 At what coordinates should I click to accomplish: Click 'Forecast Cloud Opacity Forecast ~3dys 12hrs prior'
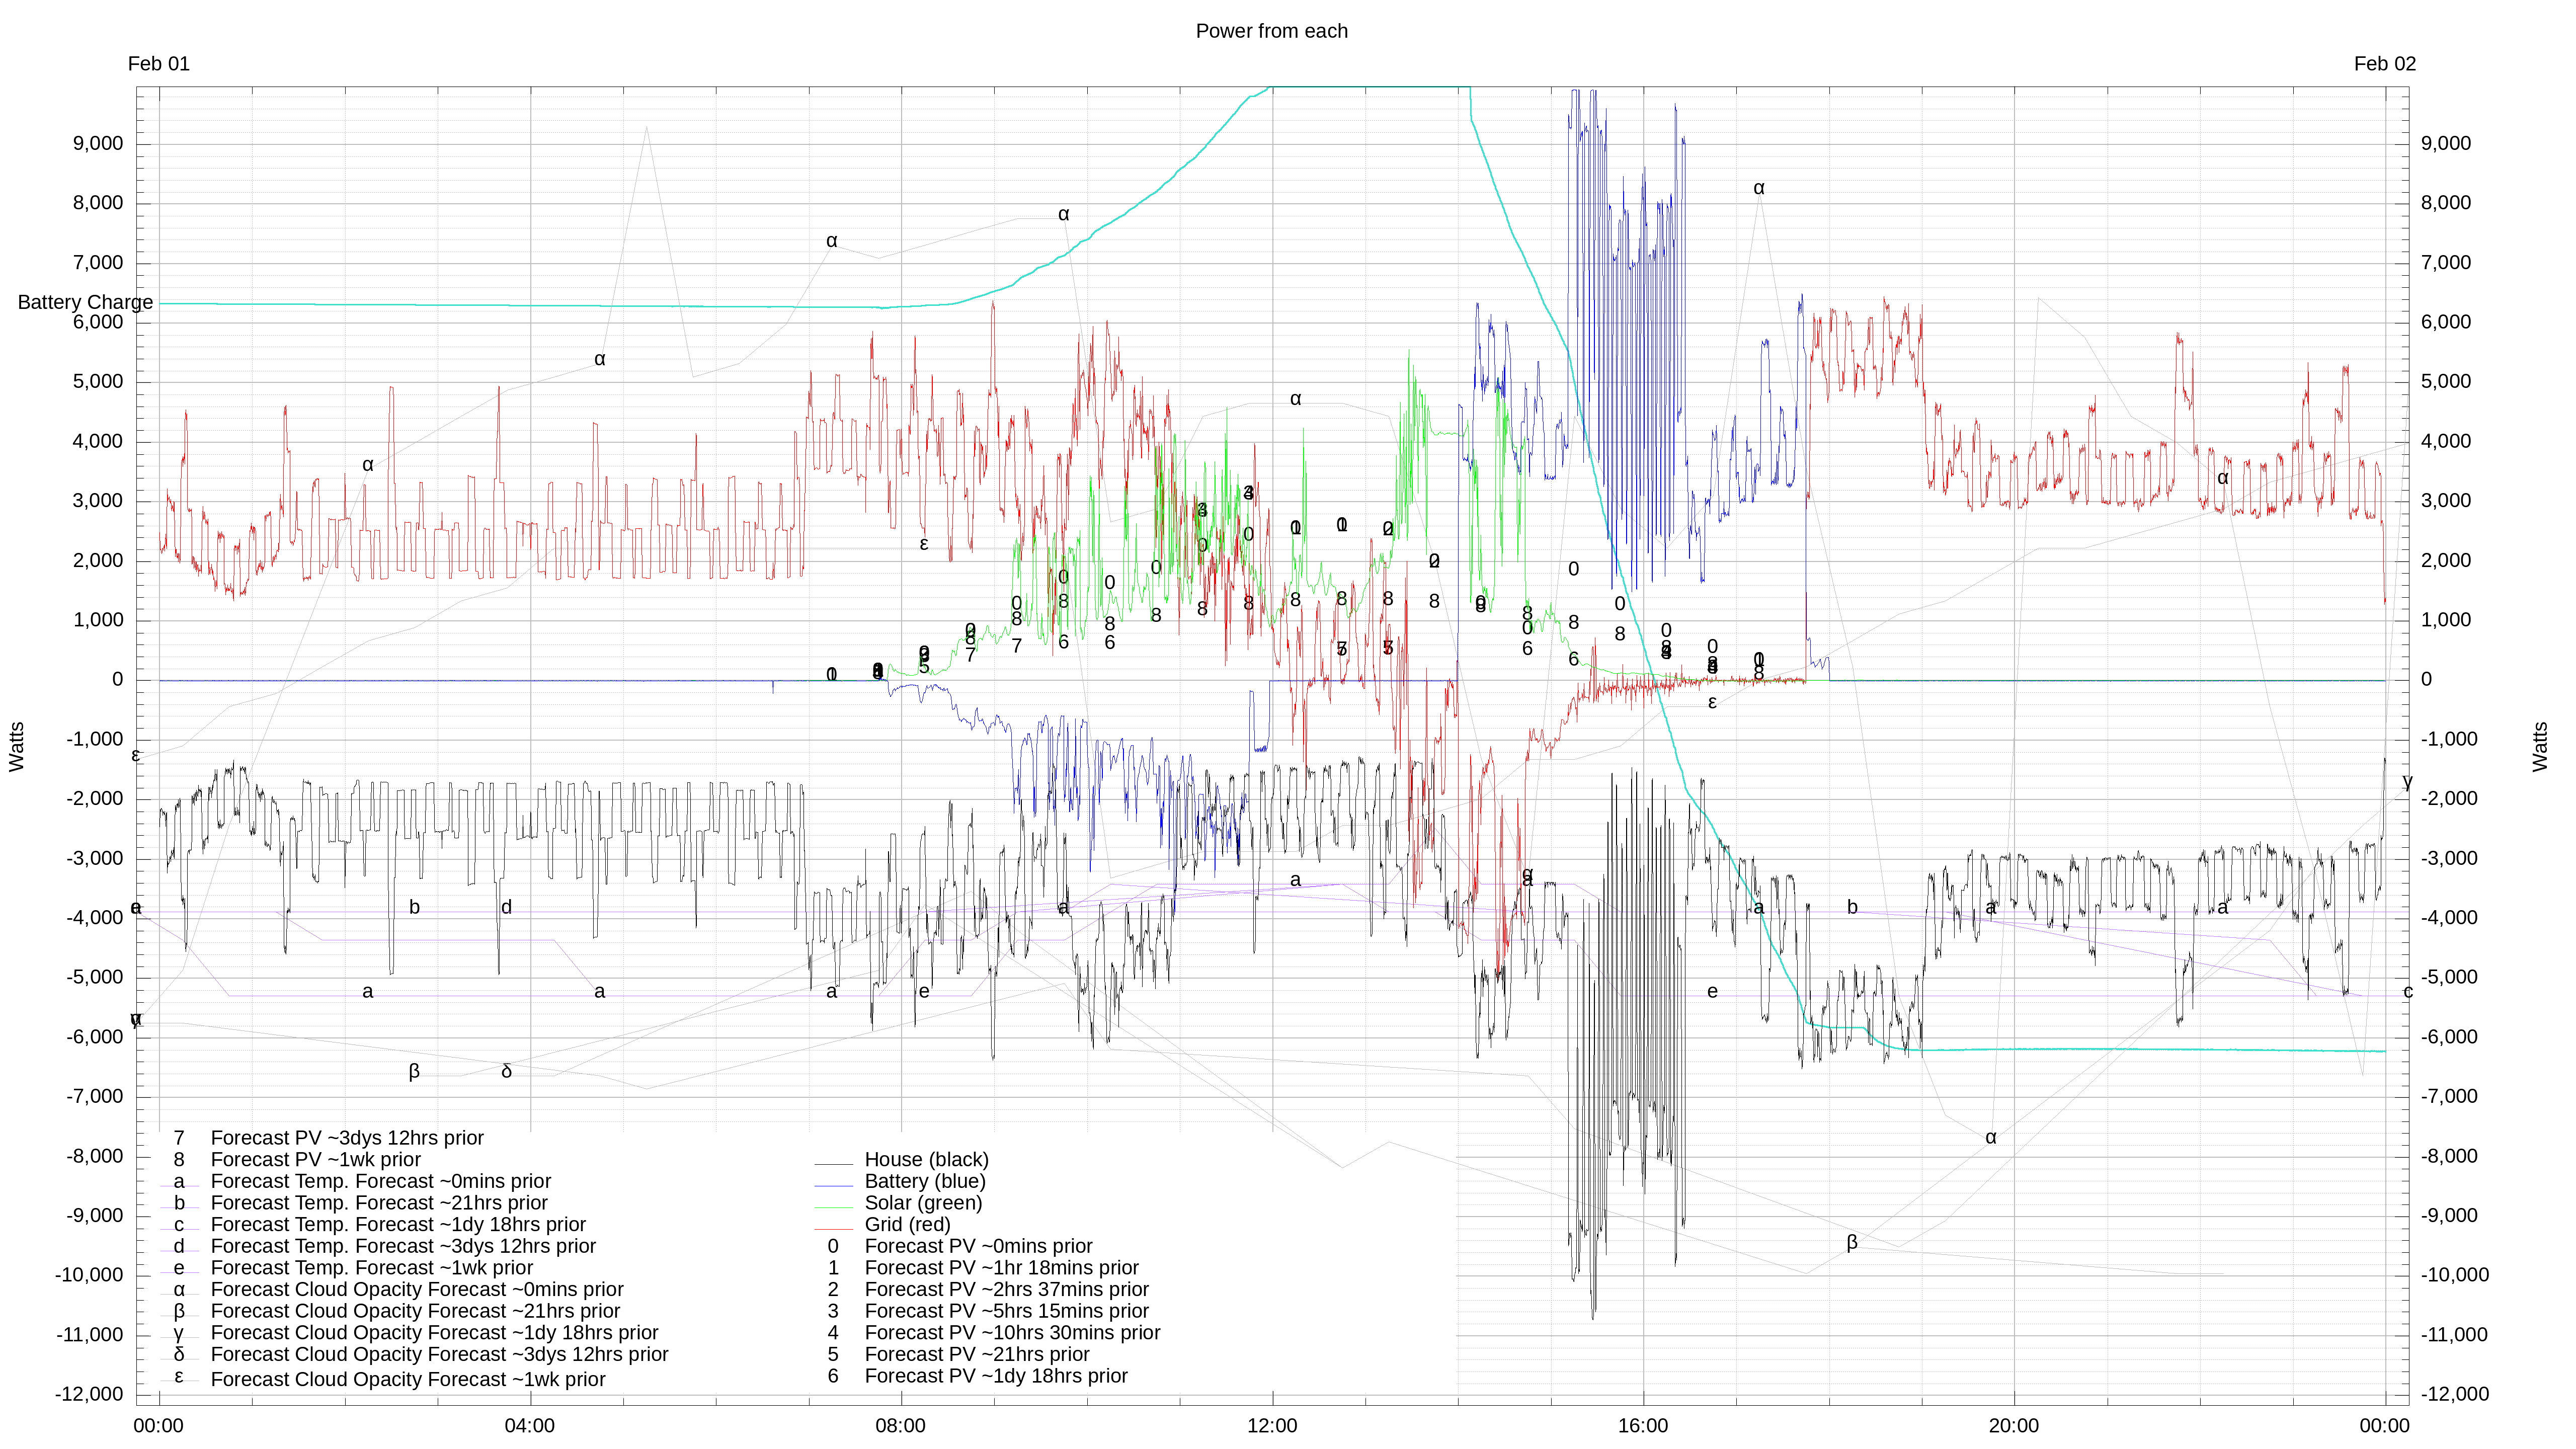[439, 1355]
